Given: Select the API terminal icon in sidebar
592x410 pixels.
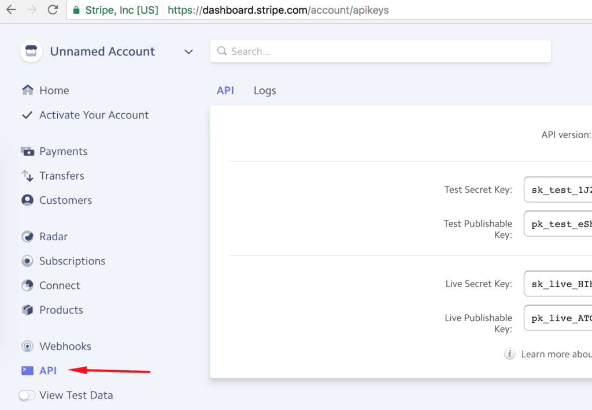Looking at the screenshot, I should click(x=27, y=370).
